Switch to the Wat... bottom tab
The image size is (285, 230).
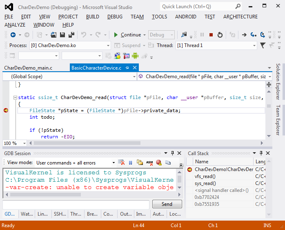tap(27, 214)
